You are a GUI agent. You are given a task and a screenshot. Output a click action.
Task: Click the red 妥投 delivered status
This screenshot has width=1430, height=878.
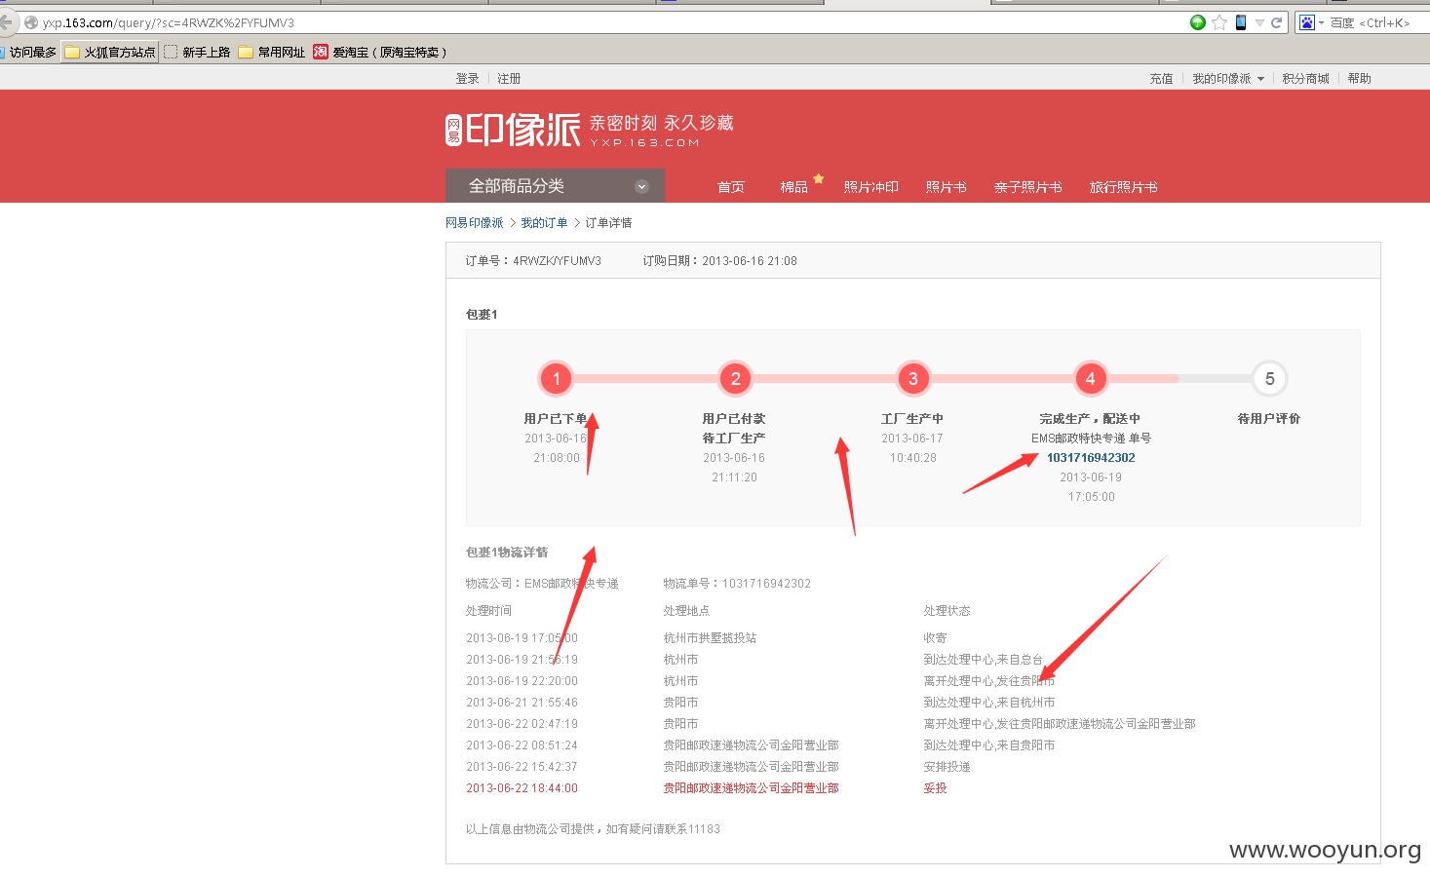[x=935, y=788]
